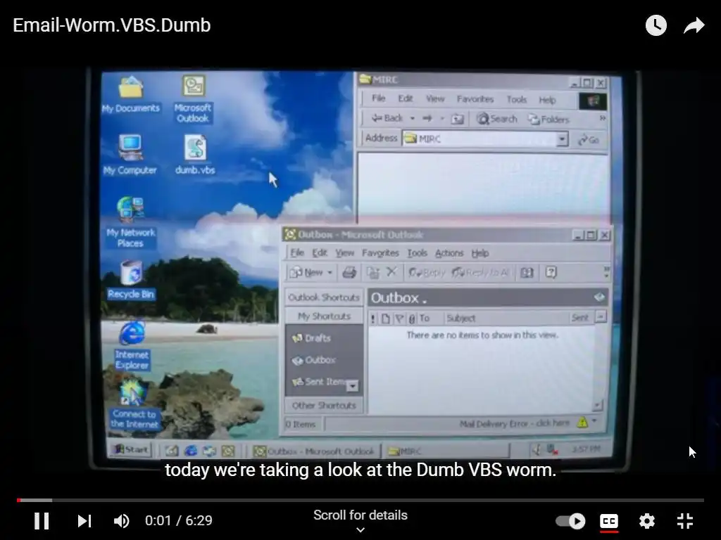Click the Reply button in Outlook toolbar
The width and height of the screenshot is (721, 540).
(427, 273)
